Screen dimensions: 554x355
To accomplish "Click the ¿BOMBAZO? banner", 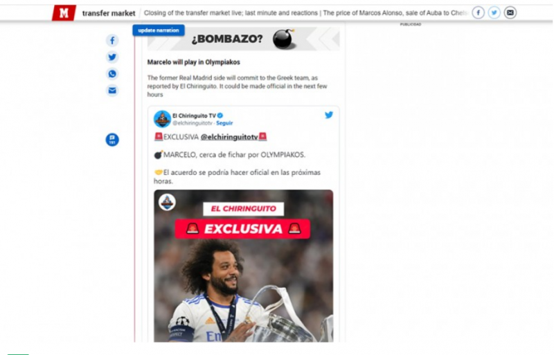I will coord(244,39).
